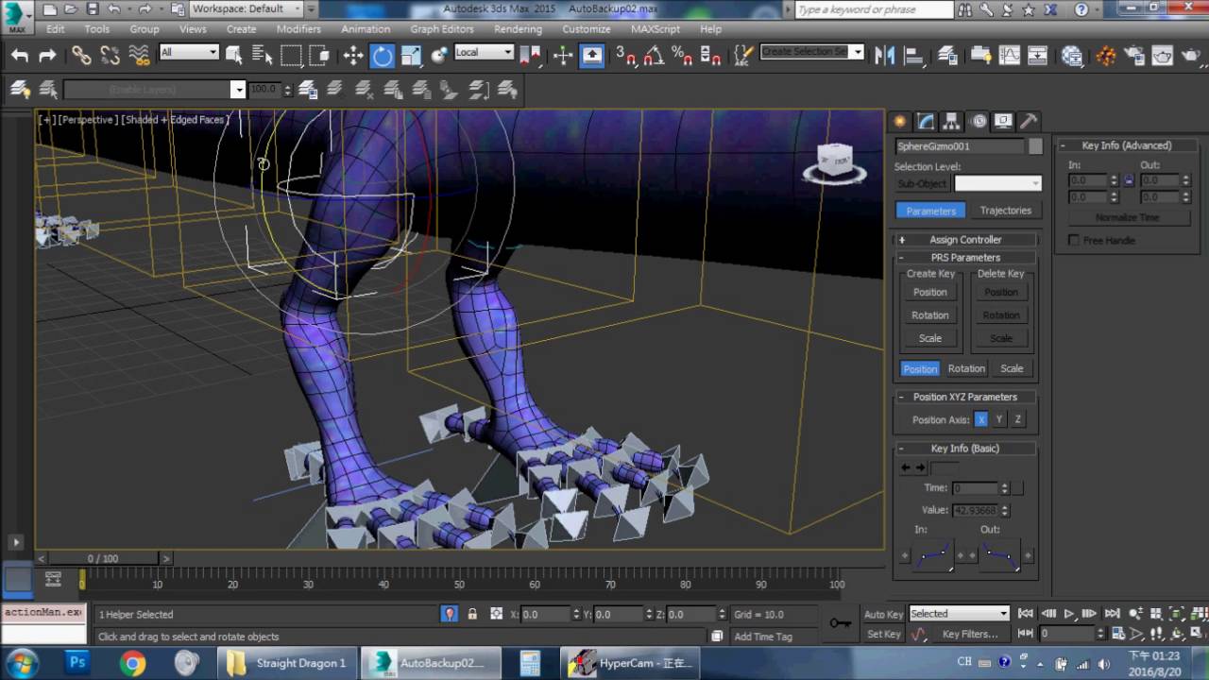Open the Utilities hammer panel tab
1209x680 pixels.
click(1029, 121)
